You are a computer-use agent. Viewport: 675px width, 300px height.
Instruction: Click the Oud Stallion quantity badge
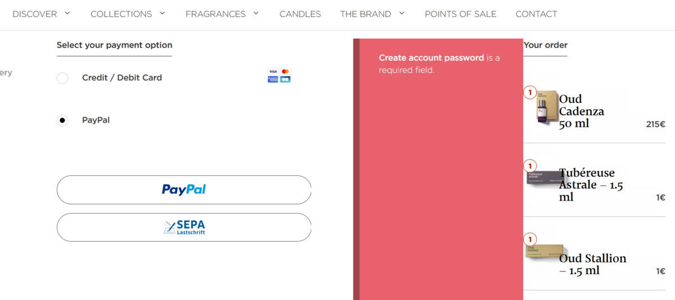pos(530,240)
